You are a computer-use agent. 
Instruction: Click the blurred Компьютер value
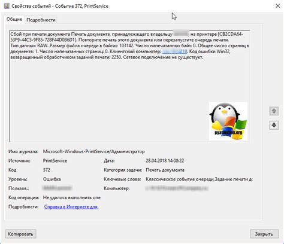tap(177, 188)
